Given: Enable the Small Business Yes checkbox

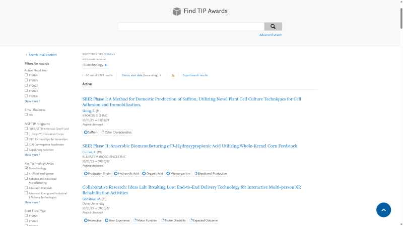Looking at the screenshot, I should click(x=26, y=115).
